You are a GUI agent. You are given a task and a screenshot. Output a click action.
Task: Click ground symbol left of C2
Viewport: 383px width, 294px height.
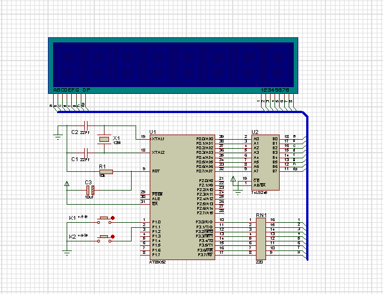tap(57, 135)
